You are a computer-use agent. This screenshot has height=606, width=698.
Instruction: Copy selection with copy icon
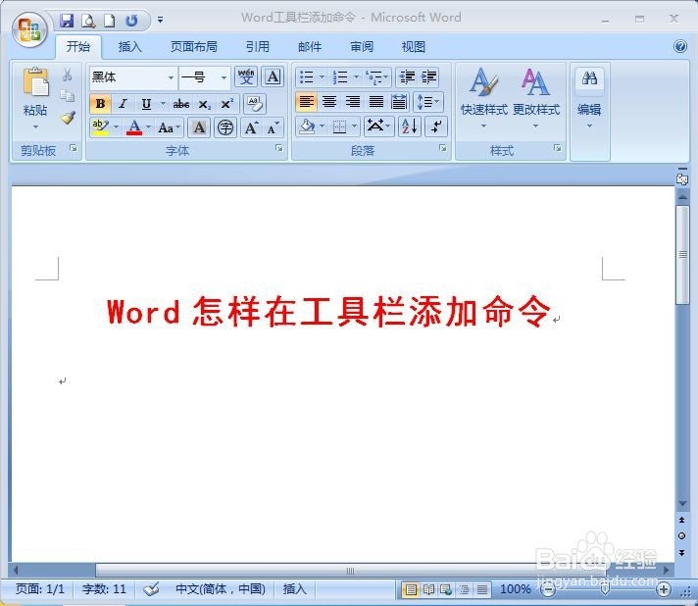click(68, 95)
